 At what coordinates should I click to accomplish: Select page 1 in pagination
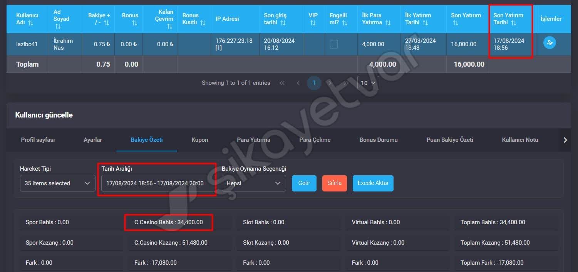(x=314, y=83)
